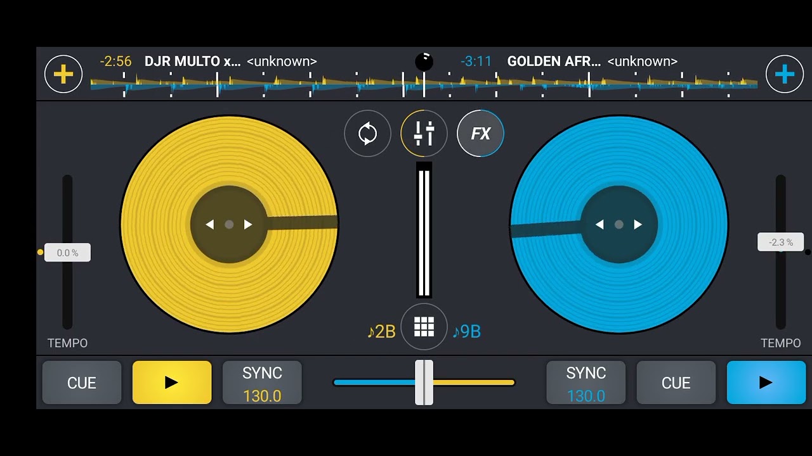
Task: Click the left deck <unknown> artist label
Action: coord(282,61)
